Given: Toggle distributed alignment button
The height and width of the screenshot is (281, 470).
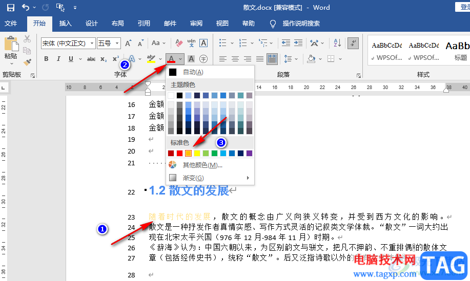Looking at the screenshot, I should pyautogui.click(x=272, y=59).
